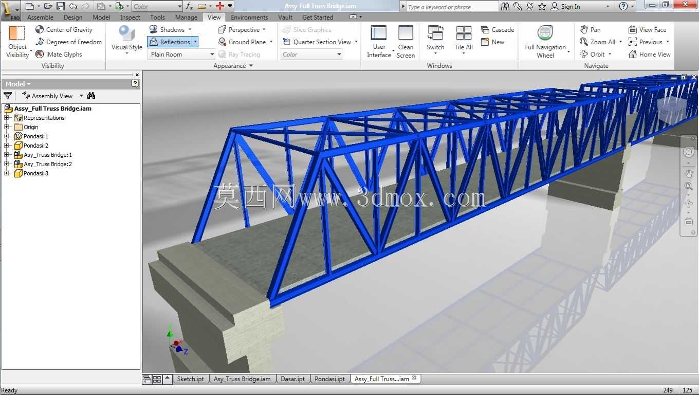Open the Assembly View dropdown
Viewport: 699px width, 395px height.
(81, 96)
